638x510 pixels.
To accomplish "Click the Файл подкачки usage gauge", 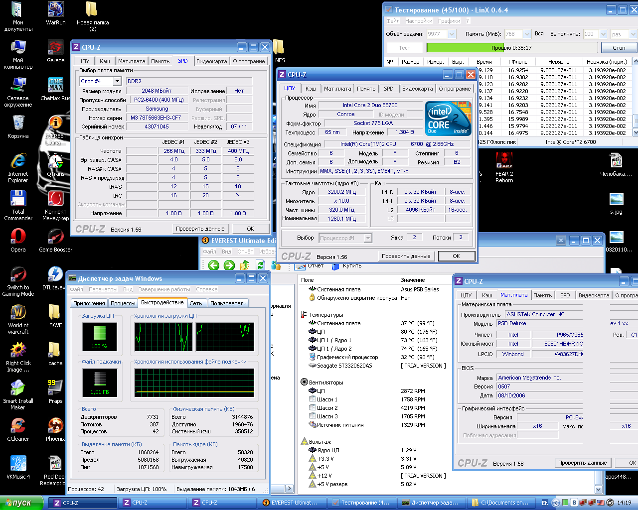I will click(x=100, y=382).
